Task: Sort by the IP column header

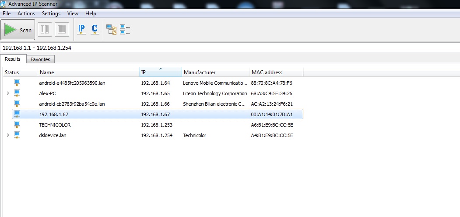Action: pyautogui.click(x=161, y=72)
